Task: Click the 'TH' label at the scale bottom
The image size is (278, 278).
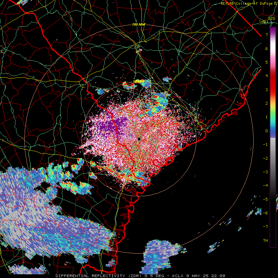Action: click(265, 240)
